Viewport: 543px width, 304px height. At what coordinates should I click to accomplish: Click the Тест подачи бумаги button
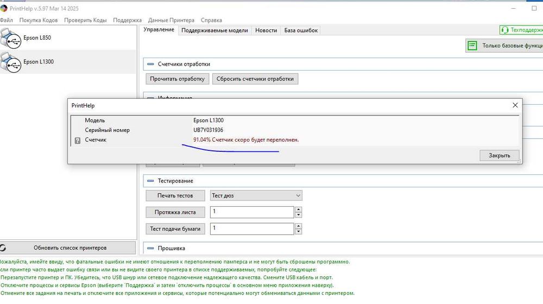pos(175,229)
